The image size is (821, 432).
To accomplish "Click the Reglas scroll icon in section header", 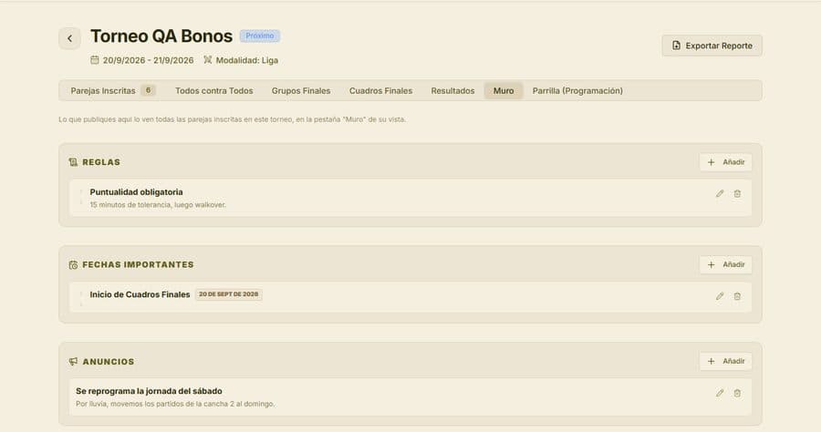I will tap(73, 162).
